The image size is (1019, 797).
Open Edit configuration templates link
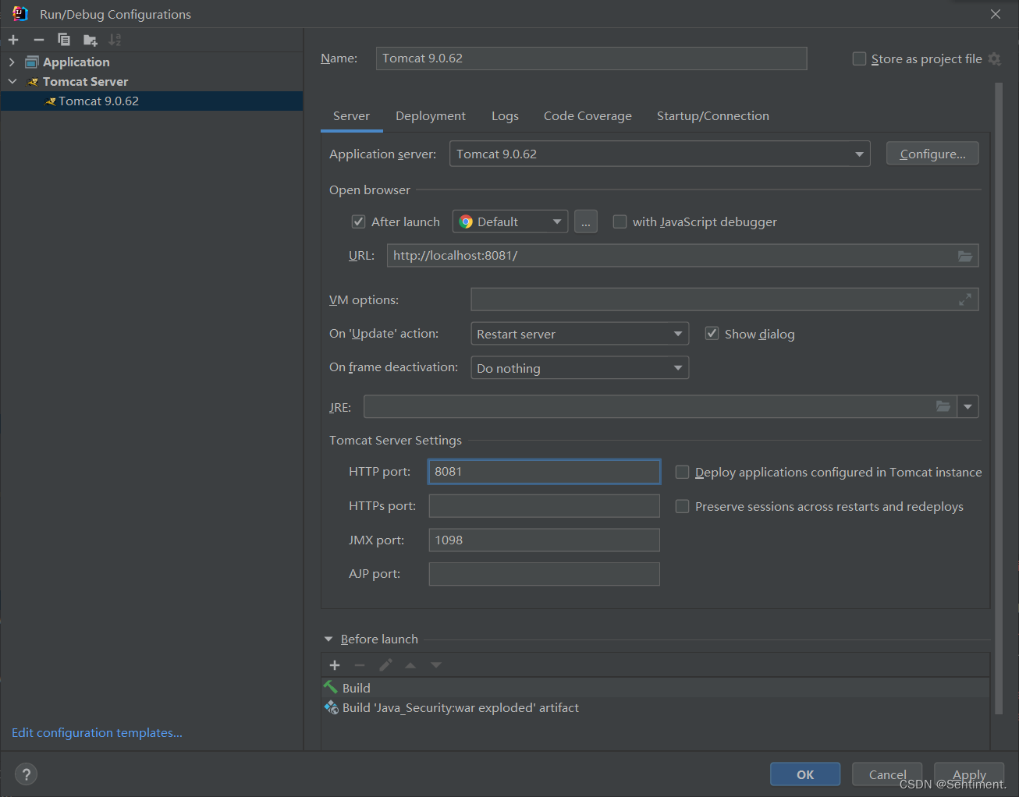pos(97,733)
